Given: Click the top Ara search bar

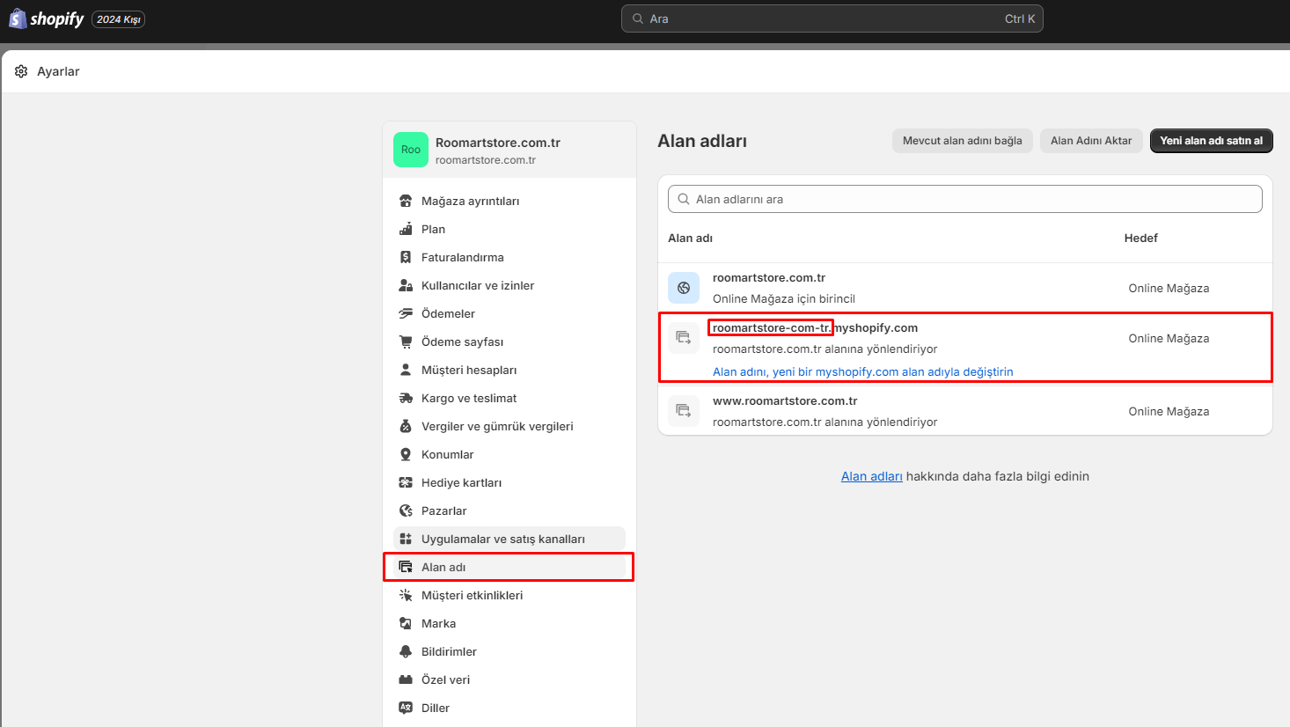Looking at the screenshot, I should coord(832,18).
